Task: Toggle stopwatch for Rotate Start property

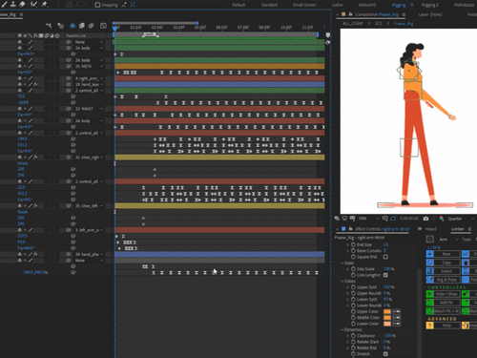Action: point(353,342)
